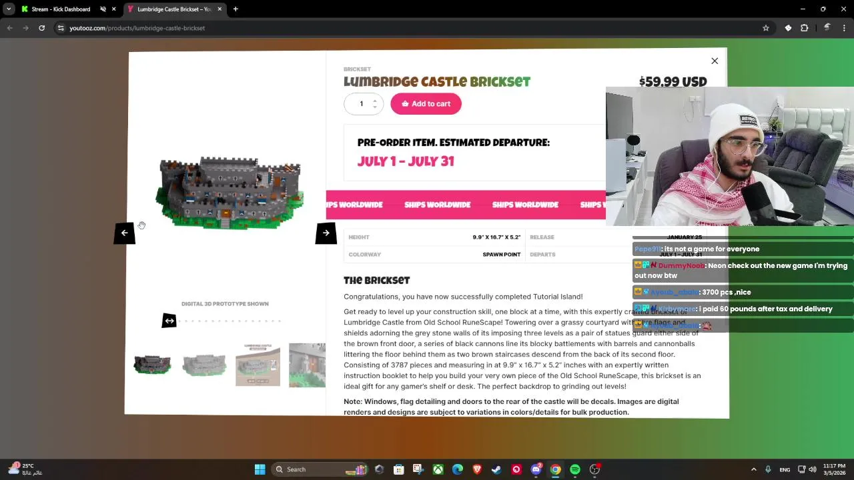854x480 pixels.
Task: View site information icon
Action: pos(61,28)
